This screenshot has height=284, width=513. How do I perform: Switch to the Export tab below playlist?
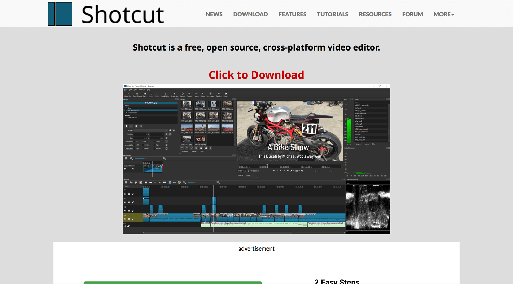202,151
